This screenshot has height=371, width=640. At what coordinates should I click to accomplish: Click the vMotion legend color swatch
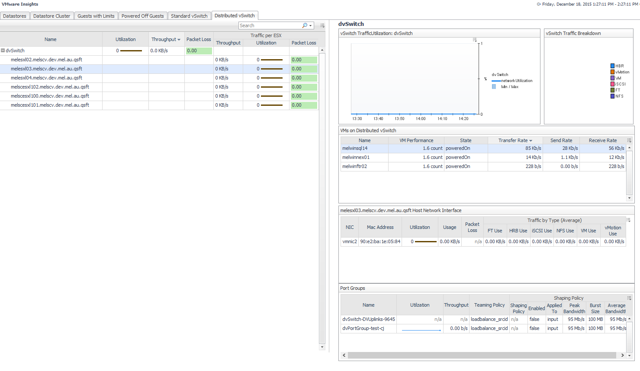(x=613, y=72)
